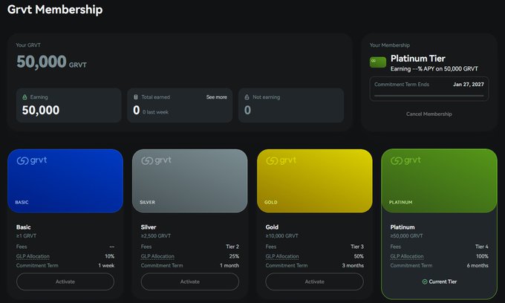This screenshot has height=303, width=505.
Task: Activate the Gold membership
Action: [314, 281]
